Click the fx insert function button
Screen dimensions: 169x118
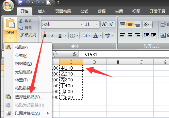pyautogui.click(x=75, y=54)
